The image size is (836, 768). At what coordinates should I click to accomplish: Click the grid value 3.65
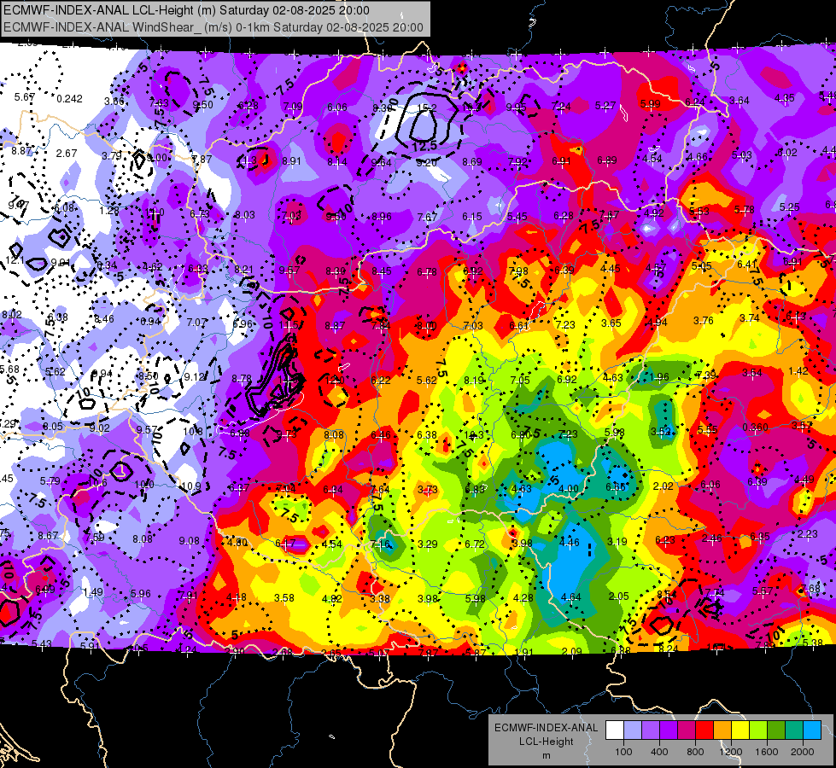pos(611,323)
